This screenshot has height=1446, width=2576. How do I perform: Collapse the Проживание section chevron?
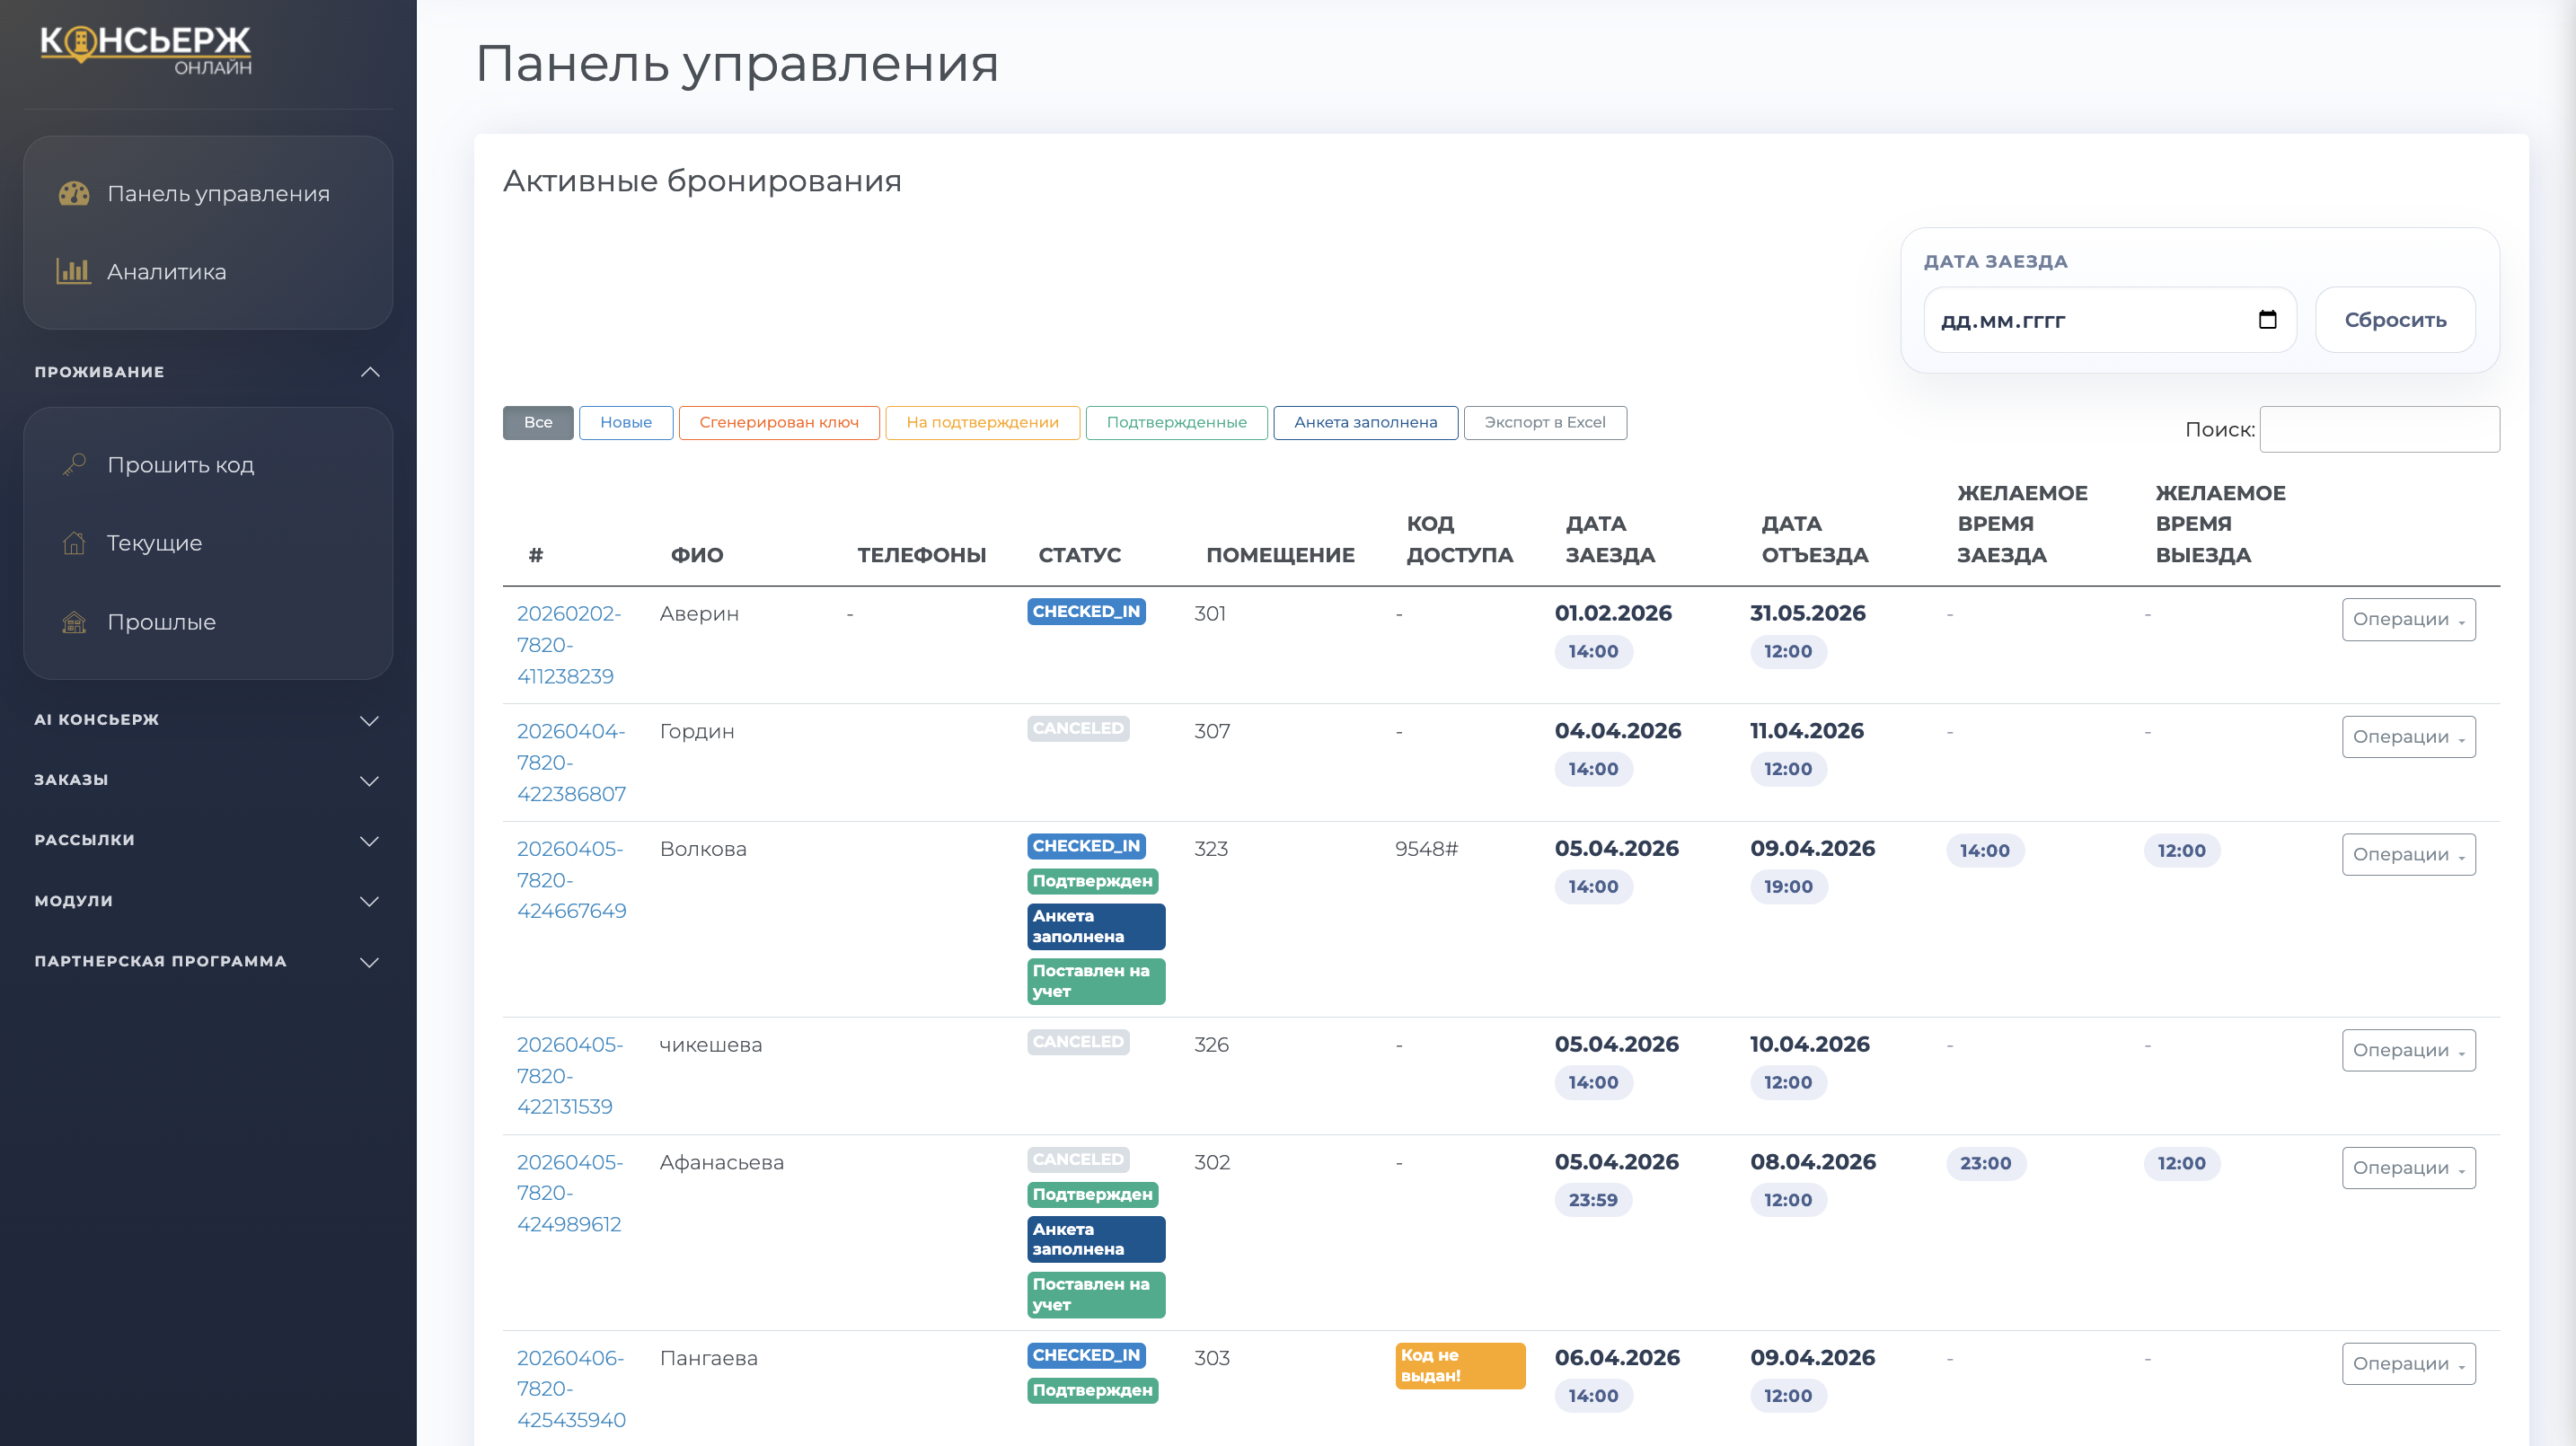tap(370, 372)
